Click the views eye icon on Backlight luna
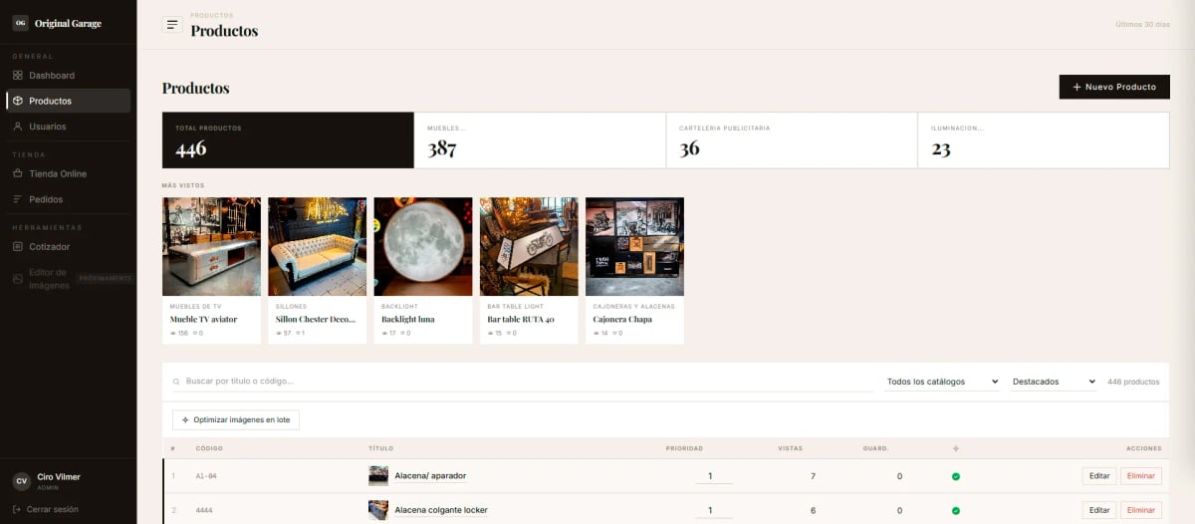 click(384, 333)
